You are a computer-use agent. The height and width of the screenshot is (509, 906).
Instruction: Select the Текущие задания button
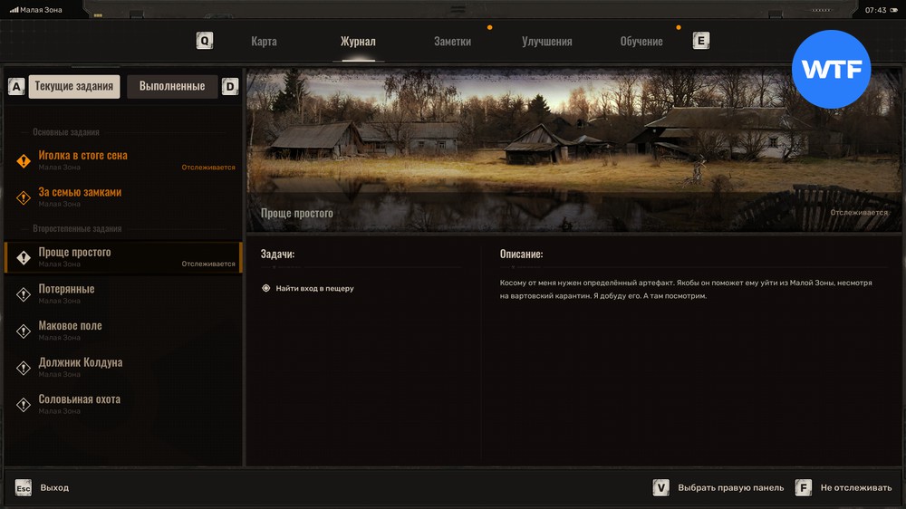pos(74,87)
